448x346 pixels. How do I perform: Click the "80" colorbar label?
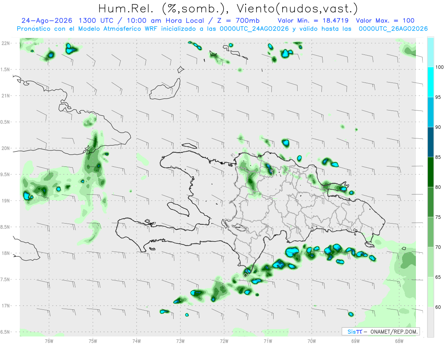[439, 187]
